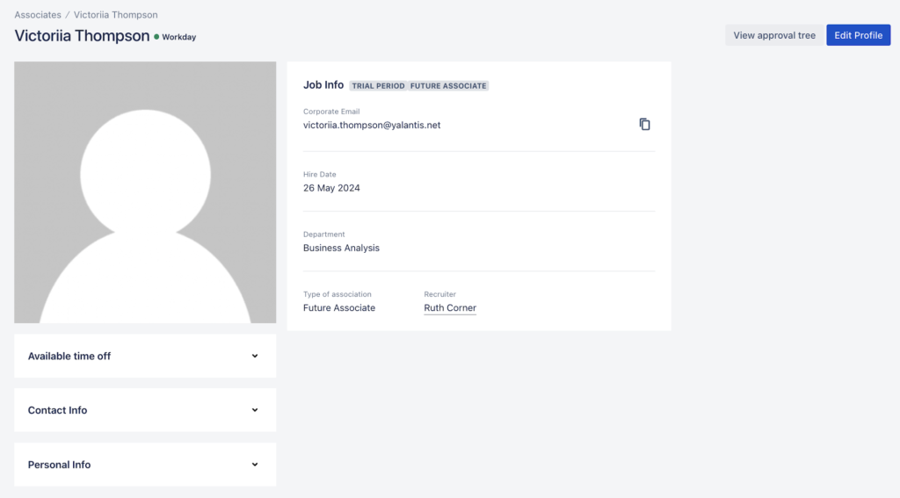Expand the Available time off section
Image resolution: width=900 pixels, height=498 pixels.
pyautogui.click(x=145, y=356)
